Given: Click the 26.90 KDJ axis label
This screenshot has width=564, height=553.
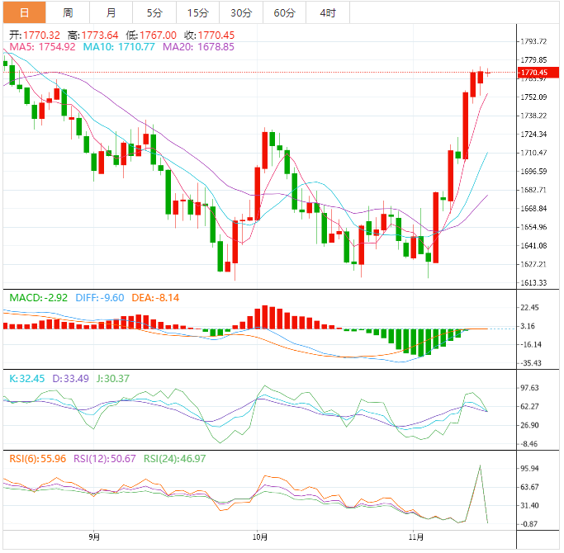Looking at the screenshot, I should [x=530, y=425].
